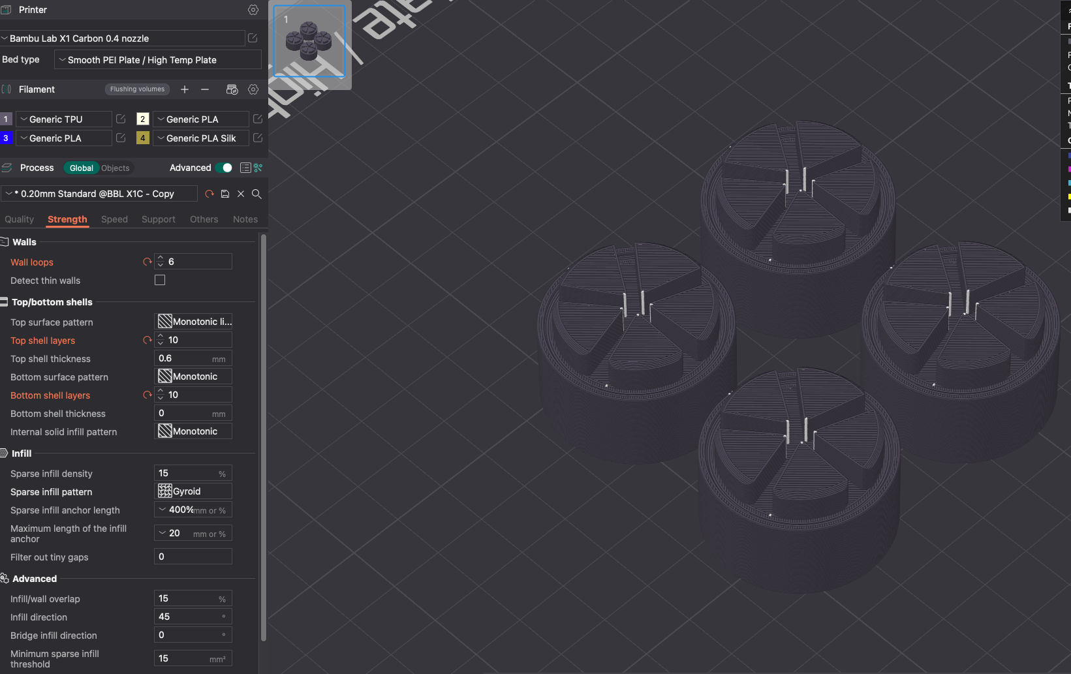Reset Wall loops to default value

pyautogui.click(x=147, y=262)
